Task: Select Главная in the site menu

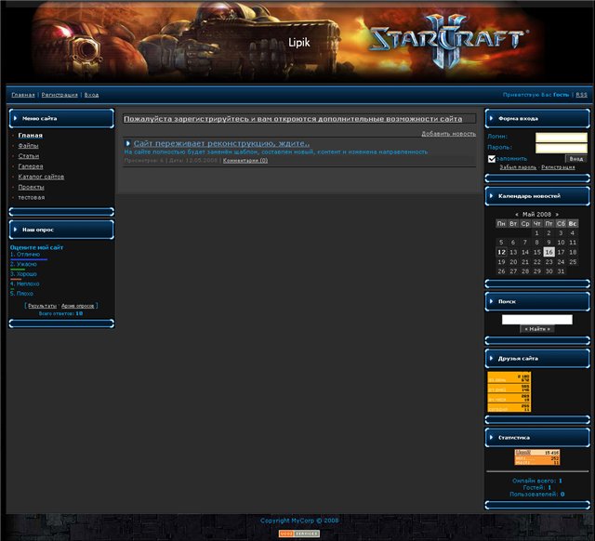Action: pyautogui.click(x=31, y=136)
